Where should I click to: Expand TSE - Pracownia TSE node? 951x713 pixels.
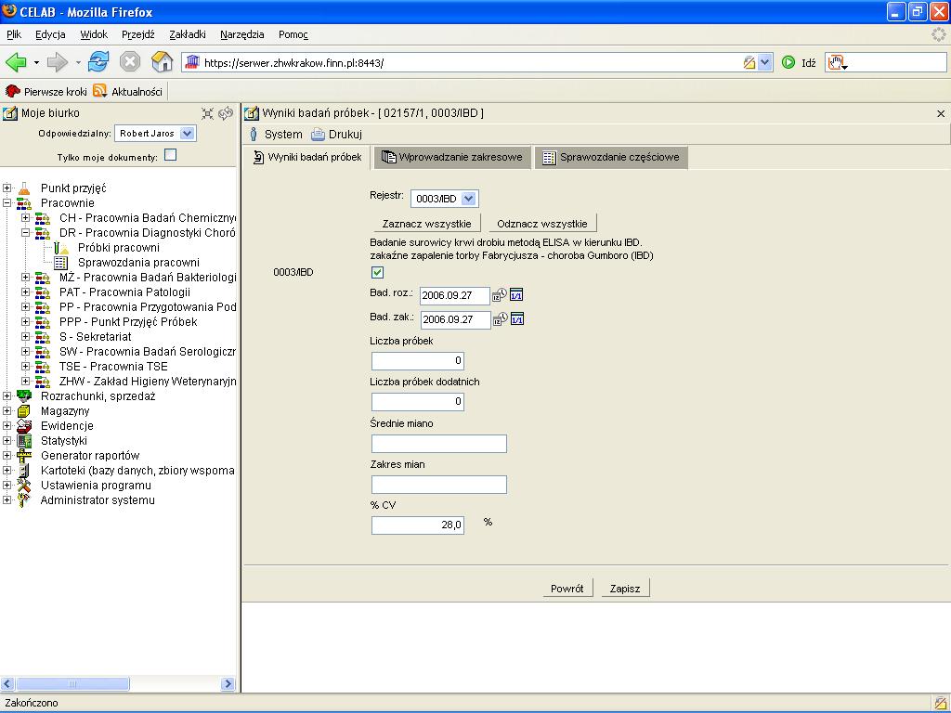[x=25, y=366]
